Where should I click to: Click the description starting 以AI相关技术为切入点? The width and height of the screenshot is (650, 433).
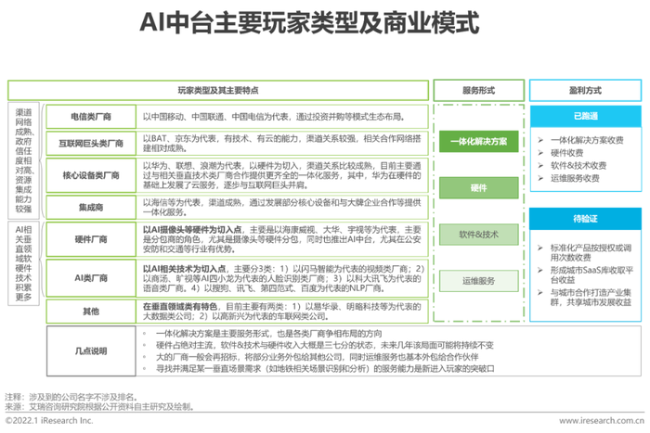[283, 278]
